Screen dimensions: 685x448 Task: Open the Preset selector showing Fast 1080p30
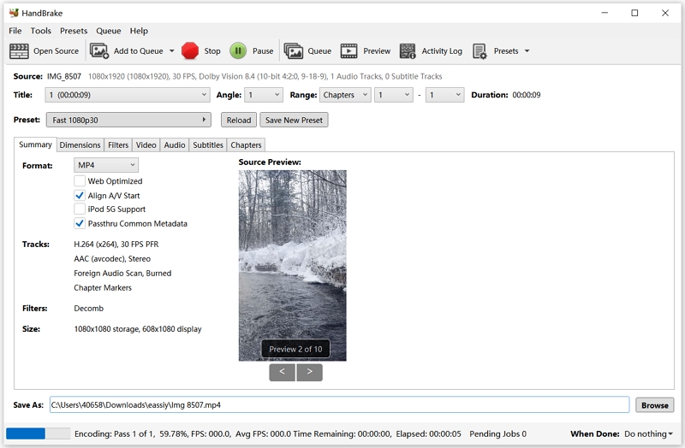[128, 120]
